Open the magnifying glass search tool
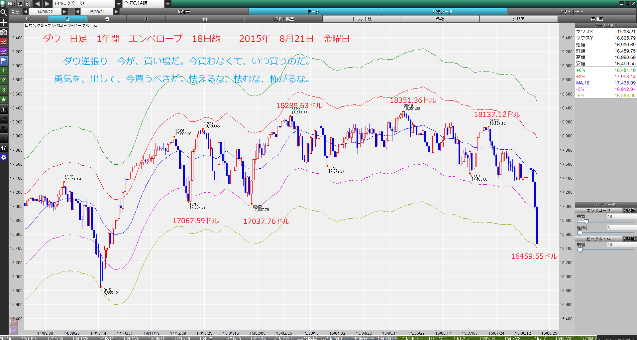 [4, 13]
